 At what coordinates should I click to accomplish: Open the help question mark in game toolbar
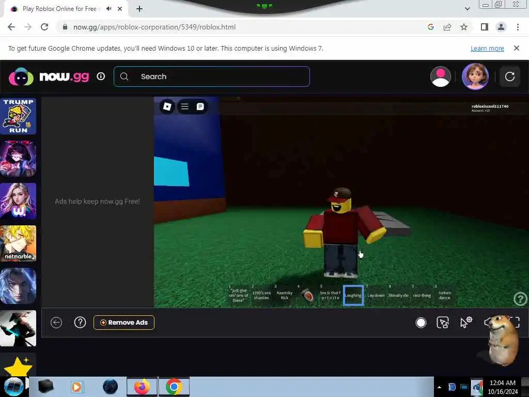click(x=80, y=323)
